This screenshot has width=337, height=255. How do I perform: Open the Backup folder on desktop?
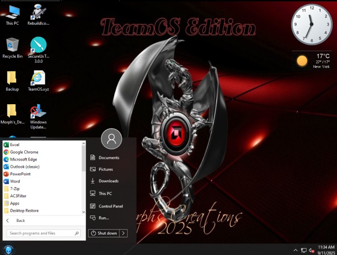(12, 81)
